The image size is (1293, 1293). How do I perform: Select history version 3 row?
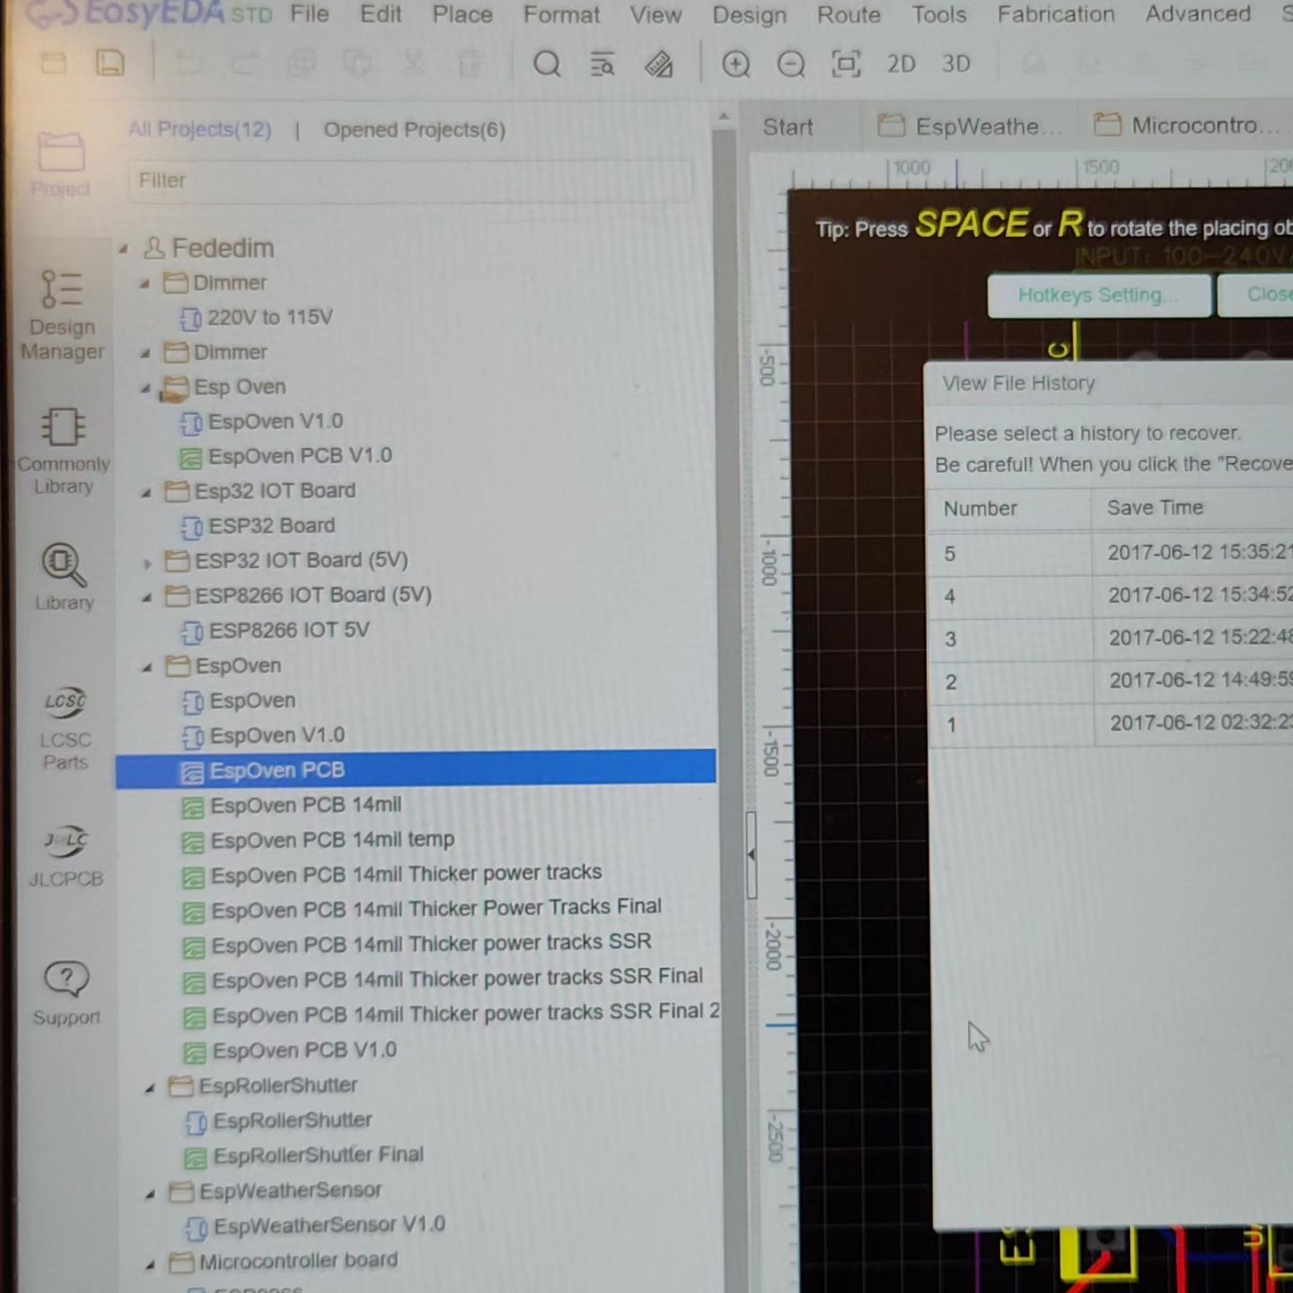[x=1110, y=638]
